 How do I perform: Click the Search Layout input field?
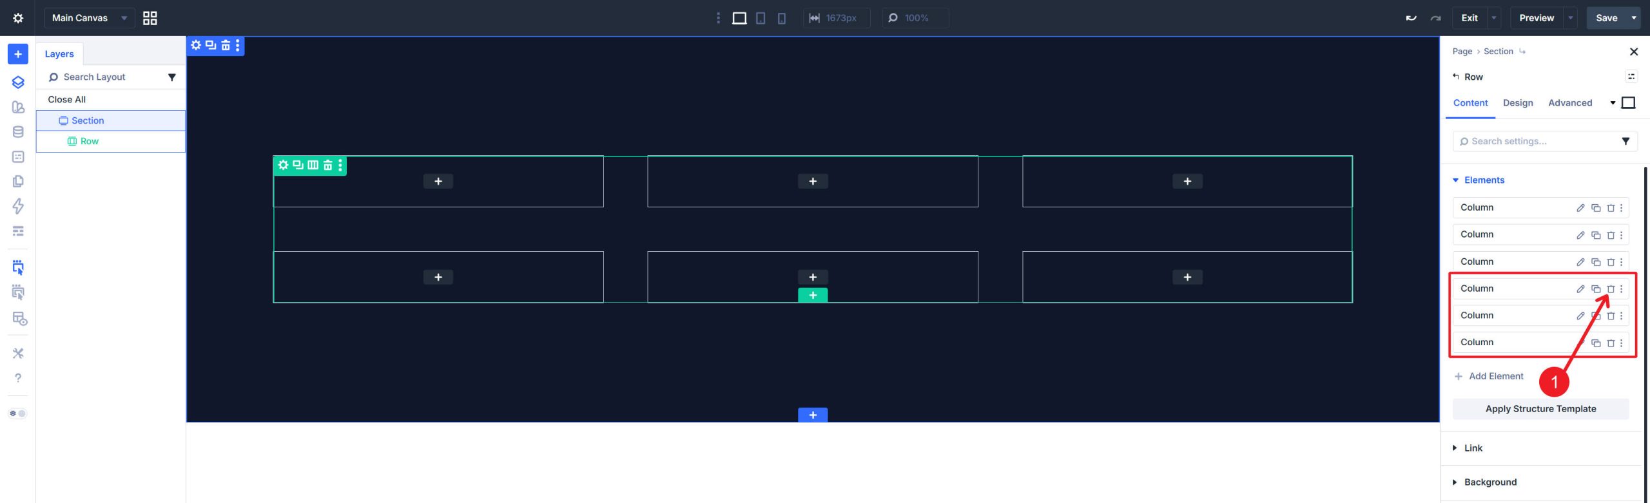pos(103,77)
